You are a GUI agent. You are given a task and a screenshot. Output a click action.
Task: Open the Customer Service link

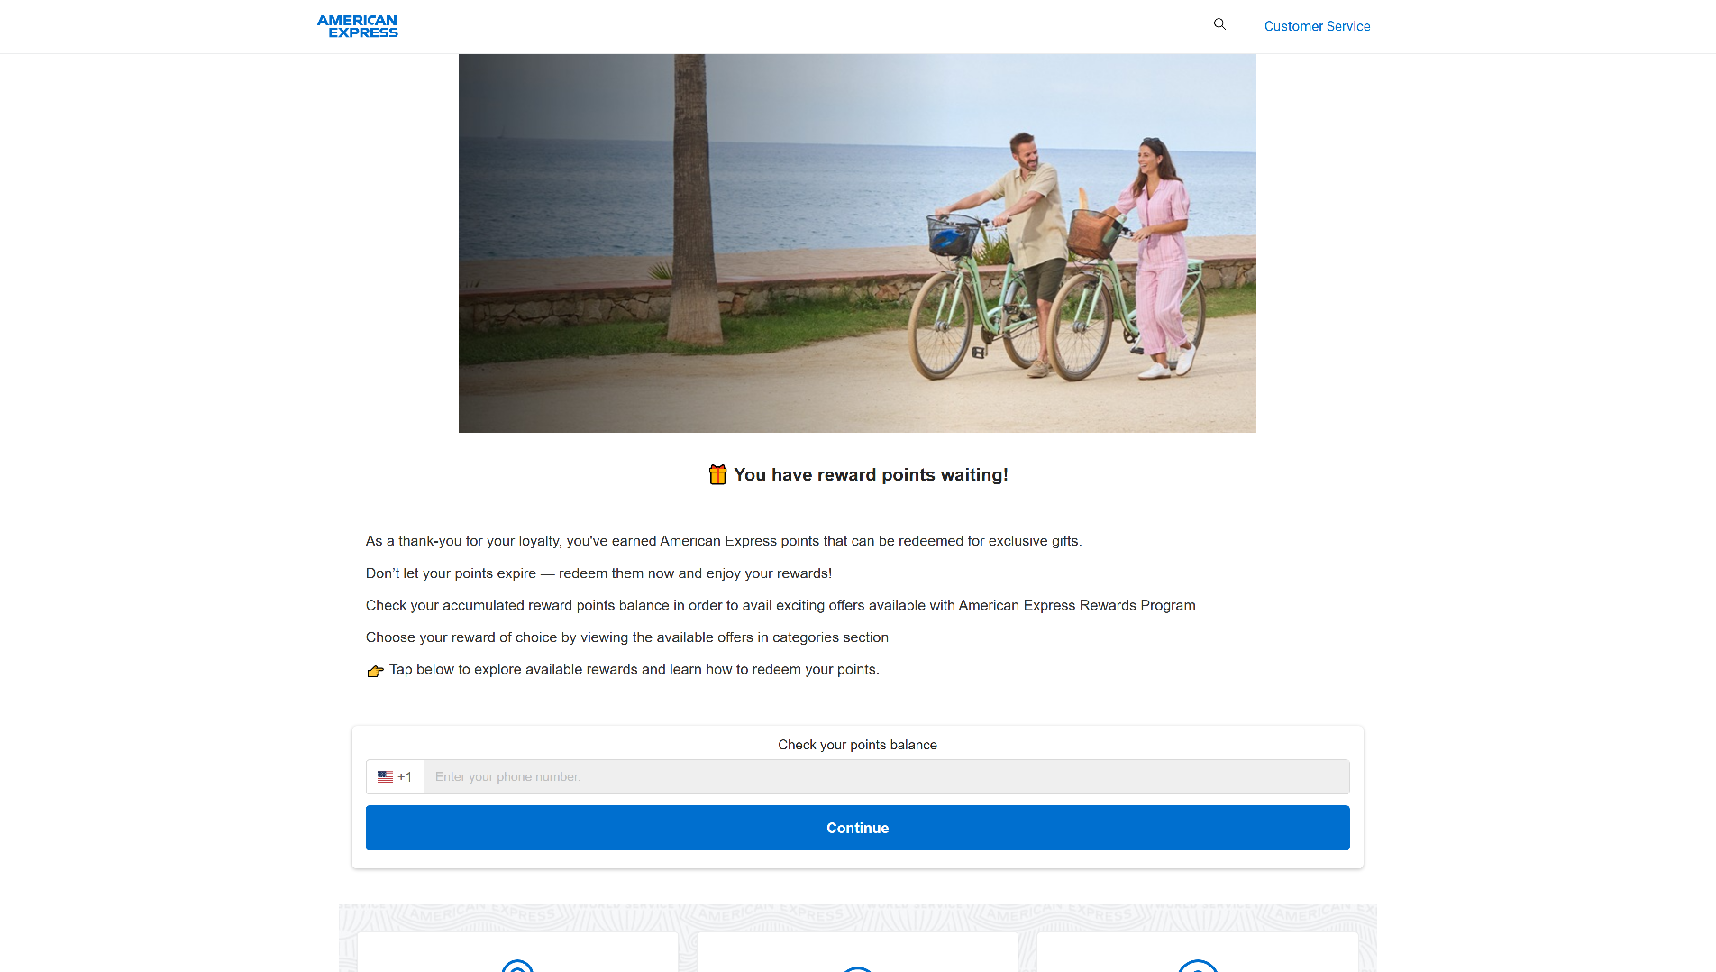(x=1317, y=26)
